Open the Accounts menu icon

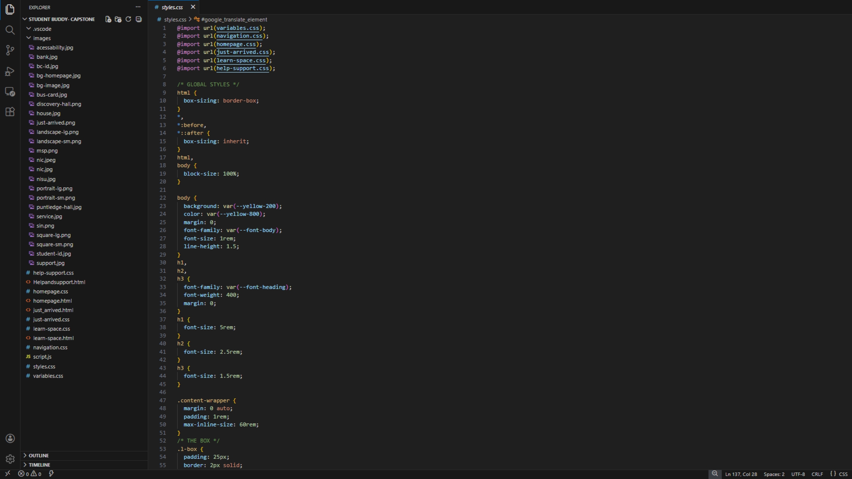point(10,439)
